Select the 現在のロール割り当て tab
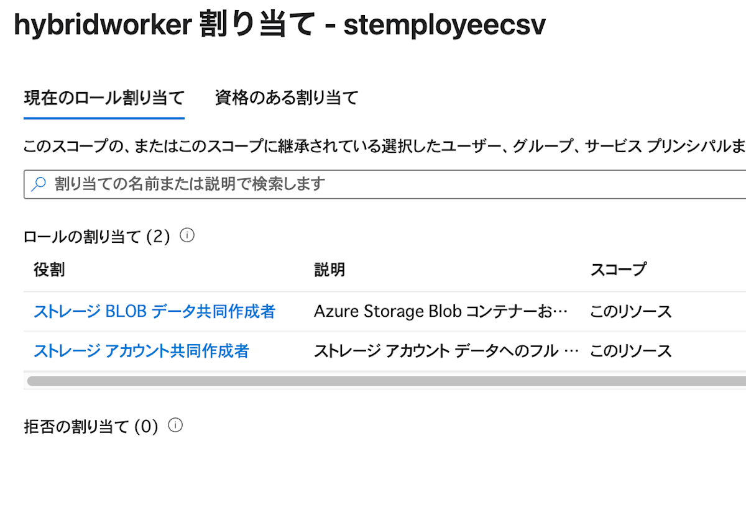 tap(103, 98)
